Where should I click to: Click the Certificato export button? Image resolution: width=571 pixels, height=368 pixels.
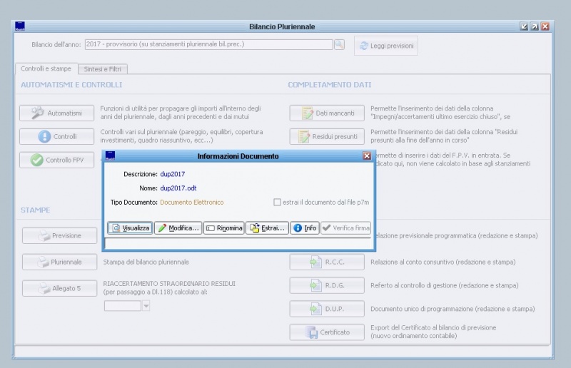[327, 332]
